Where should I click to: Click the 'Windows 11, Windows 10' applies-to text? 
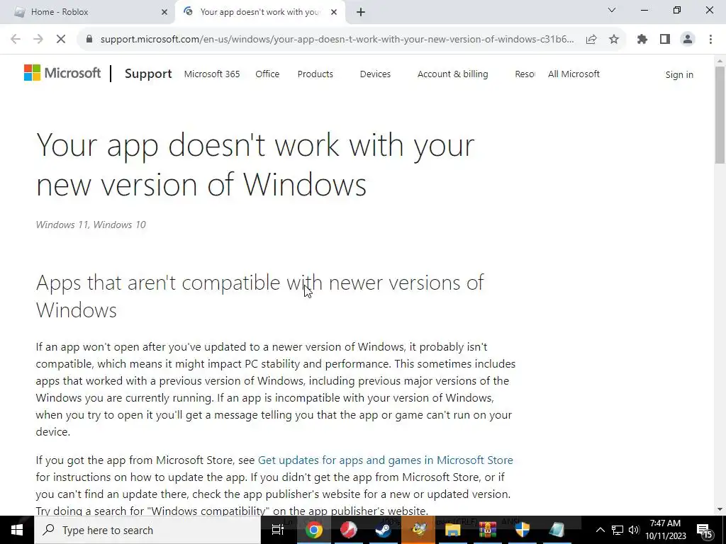tap(91, 225)
